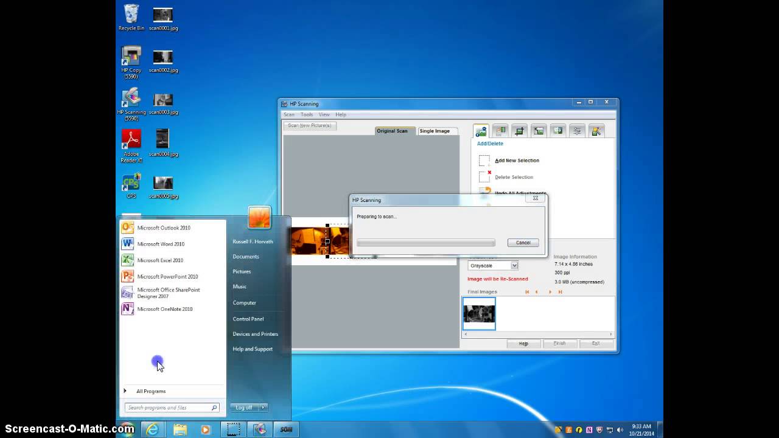Click inside the Search programs and files box
Screen dimensions: 779x438
pyautogui.click(x=172, y=408)
